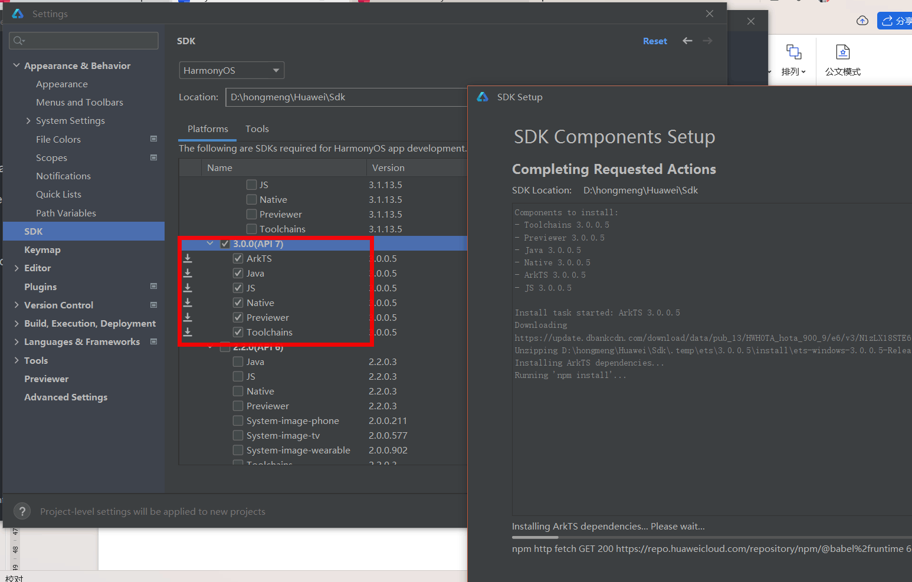Image resolution: width=912 pixels, height=582 pixels.
Task: Expand the Editor settings node
Action: point(17,268)
